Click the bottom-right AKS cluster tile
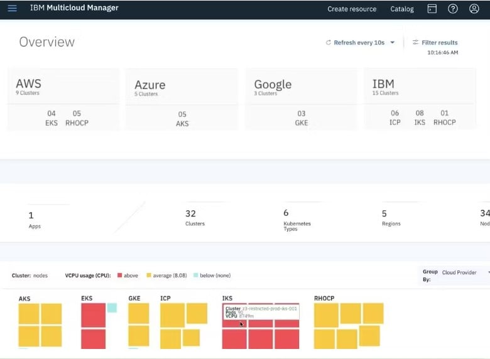 (x=52, y=336)
